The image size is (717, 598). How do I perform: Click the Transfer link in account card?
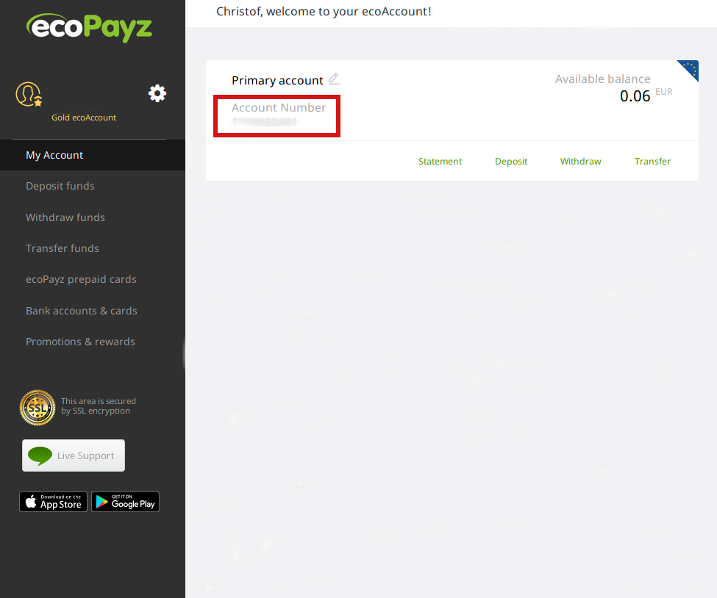652,162
